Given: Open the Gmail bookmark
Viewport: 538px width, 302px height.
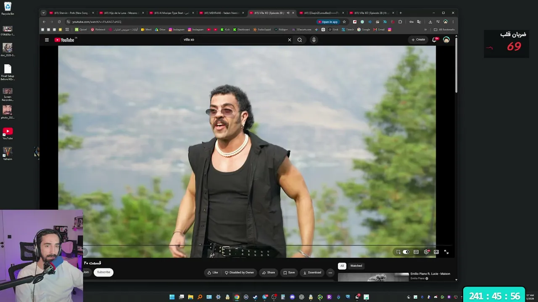Looking at the screenshot, I should 379,30.
